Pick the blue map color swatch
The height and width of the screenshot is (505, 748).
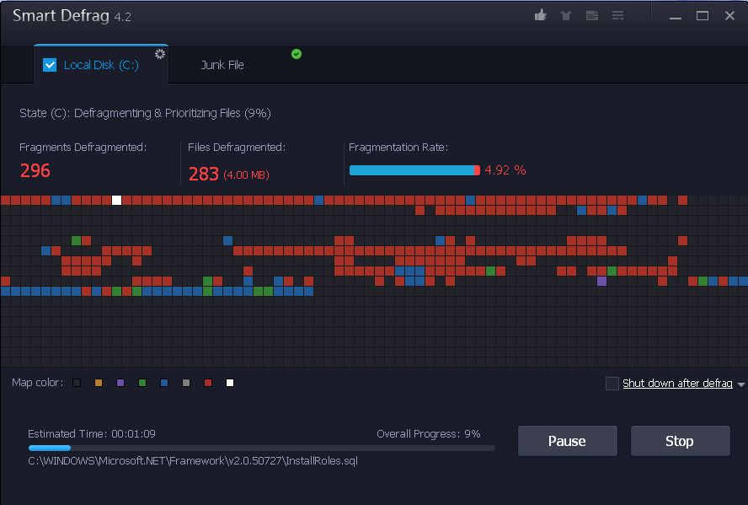[x=164, y=383]
